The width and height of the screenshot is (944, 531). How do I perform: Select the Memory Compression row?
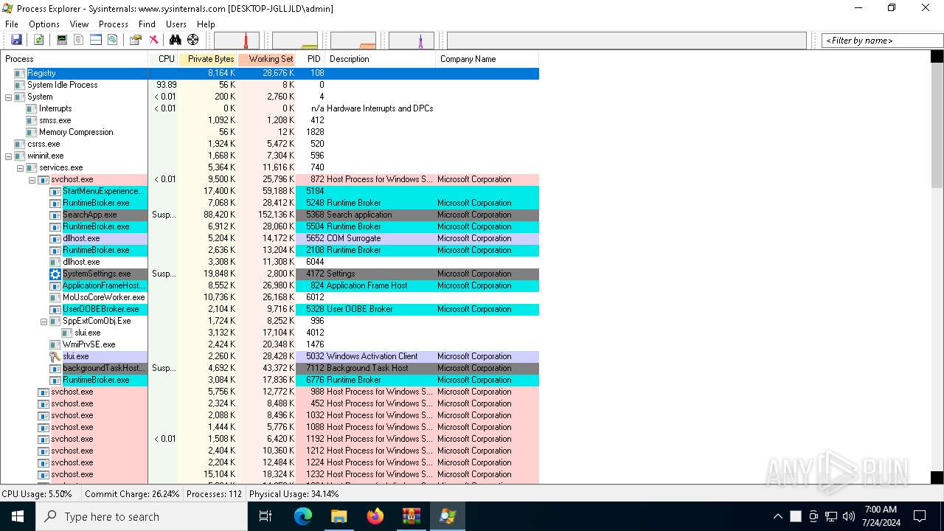pos(270,132)
